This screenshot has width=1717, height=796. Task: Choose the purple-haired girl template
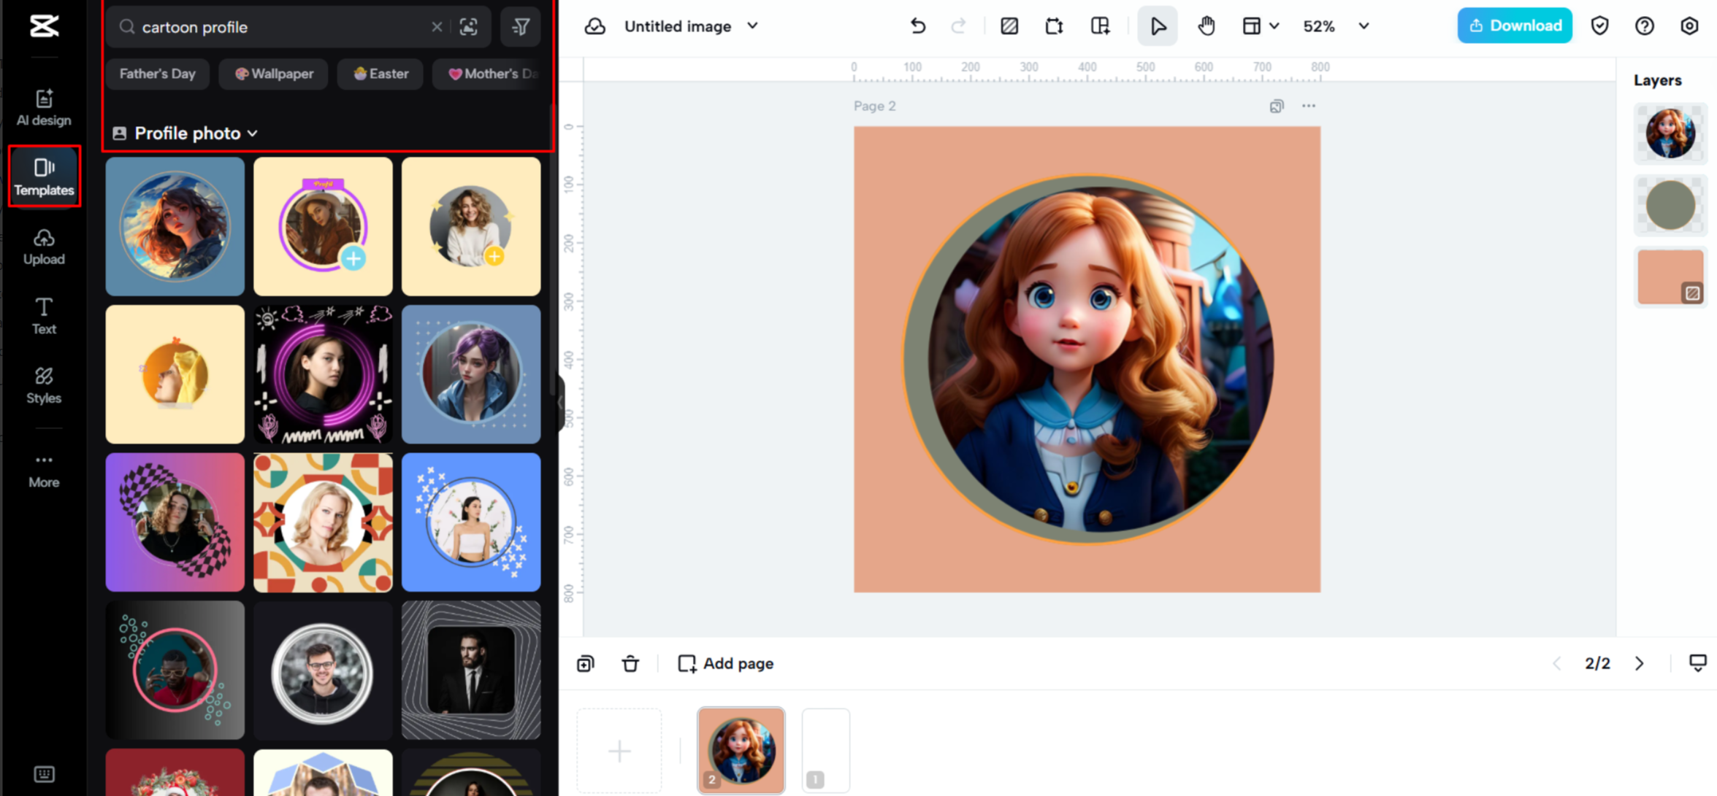pos(471,374)
